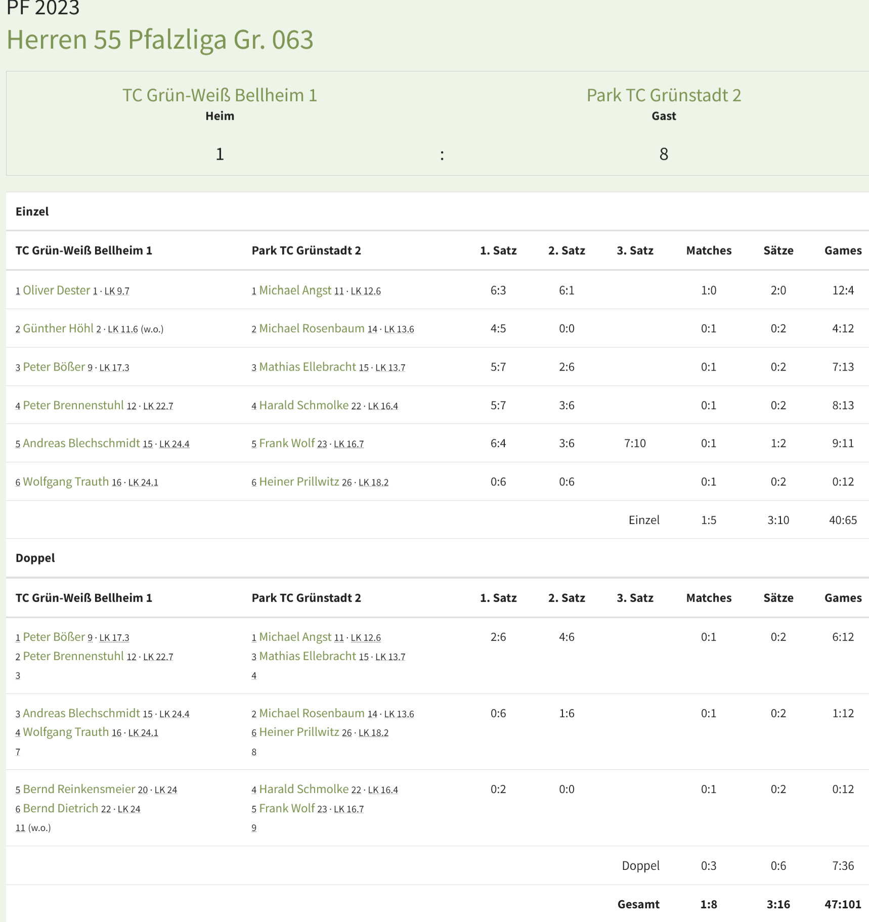Image resolution: width=869 pixels, height=922 pixels.
Task: Open Heiner Prillwitz in the singles table
Action: coord(299,482)
